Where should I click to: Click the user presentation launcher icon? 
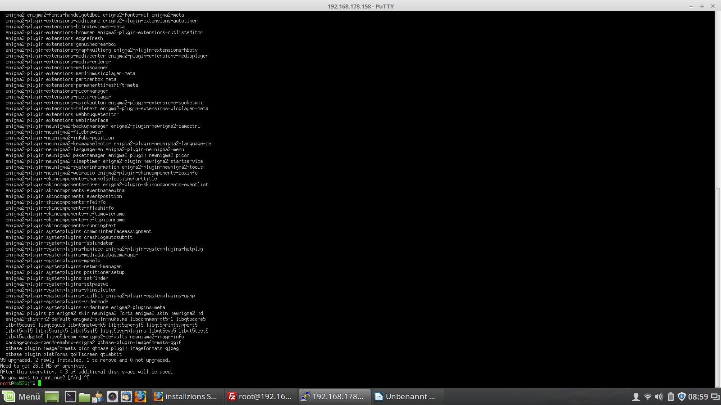(98, 396)
